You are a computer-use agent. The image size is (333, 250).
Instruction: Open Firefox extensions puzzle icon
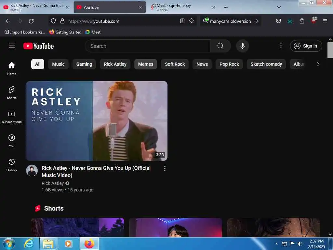pos(302,21)
